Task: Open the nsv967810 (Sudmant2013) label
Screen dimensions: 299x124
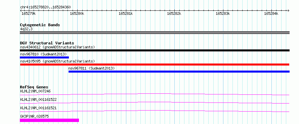Action: [43, 54]
